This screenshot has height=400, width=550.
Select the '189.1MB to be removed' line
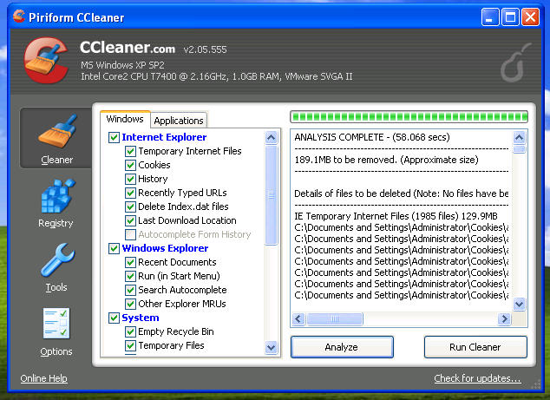click(x=387, y=160)
